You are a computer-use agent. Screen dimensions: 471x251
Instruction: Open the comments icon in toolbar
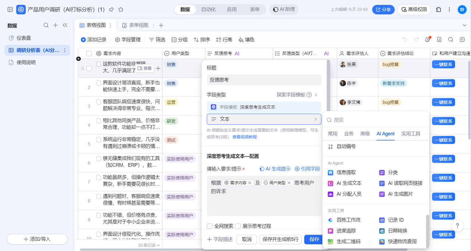coord(462,40)
